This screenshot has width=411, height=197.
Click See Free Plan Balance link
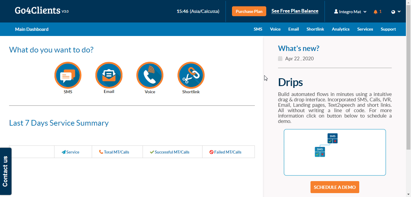click(x=295, y=11)
